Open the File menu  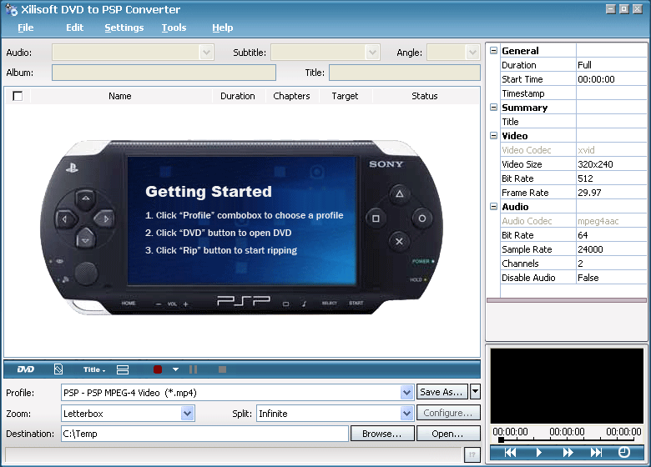pyautogui.click(x=25, y=28)
